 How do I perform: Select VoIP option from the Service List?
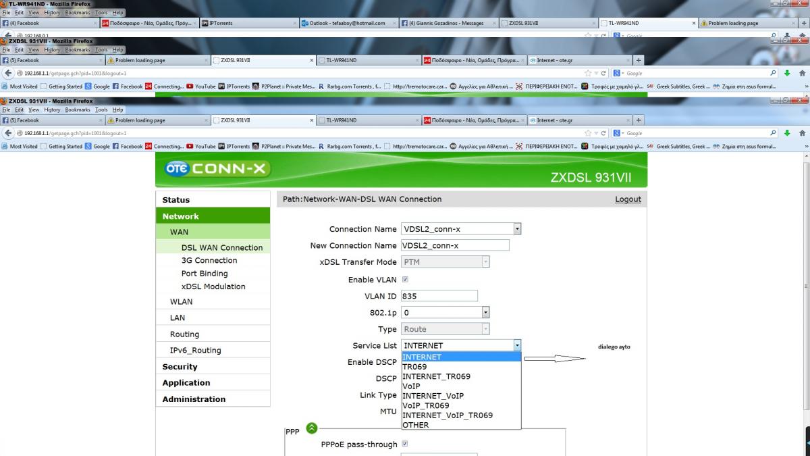coord(461,386)
